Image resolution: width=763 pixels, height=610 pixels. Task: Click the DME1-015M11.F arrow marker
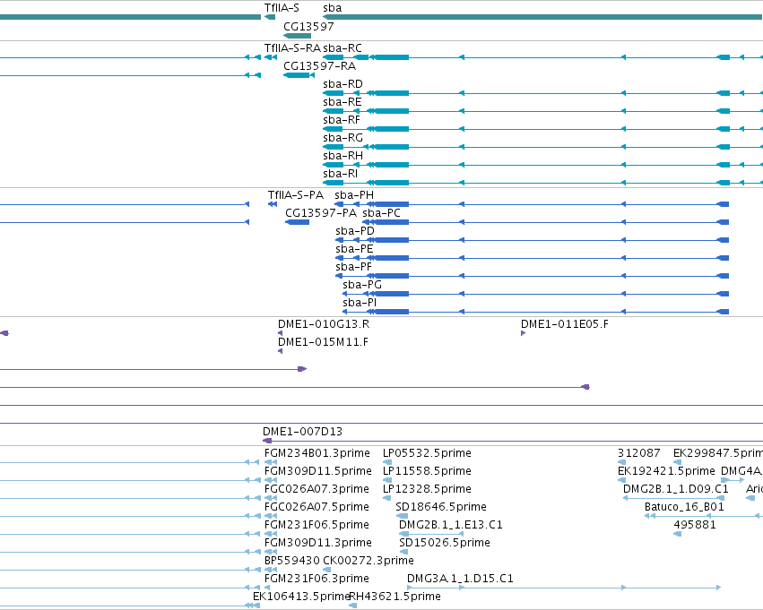pyautogui.click(x=281, y=351)
